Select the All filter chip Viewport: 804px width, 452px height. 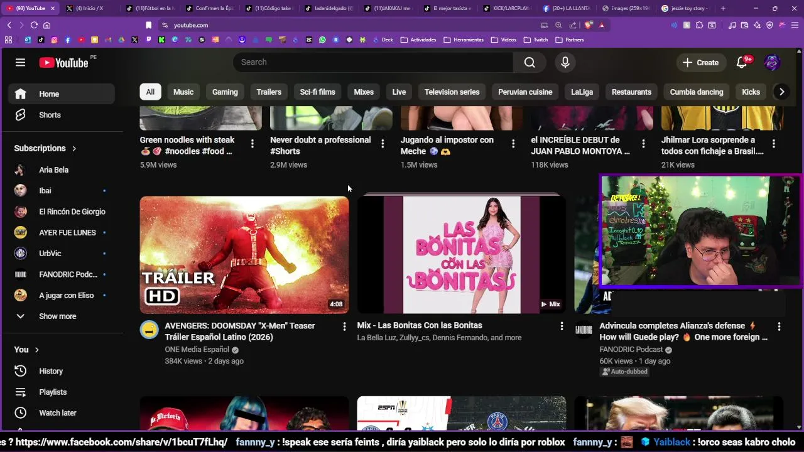150,92
